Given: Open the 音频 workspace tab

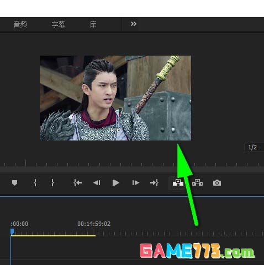Looking at the screenshot, I should (x=20, y=24).
